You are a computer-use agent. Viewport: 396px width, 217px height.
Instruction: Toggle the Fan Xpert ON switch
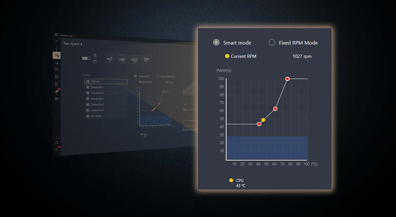(x=86, y=58)
